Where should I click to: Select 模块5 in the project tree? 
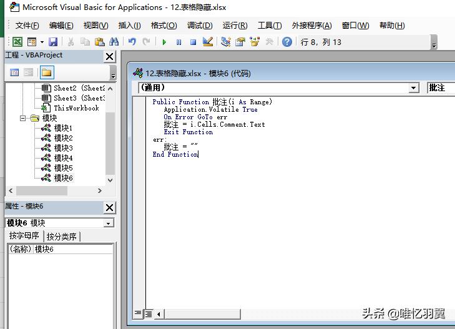click(57, 168)
